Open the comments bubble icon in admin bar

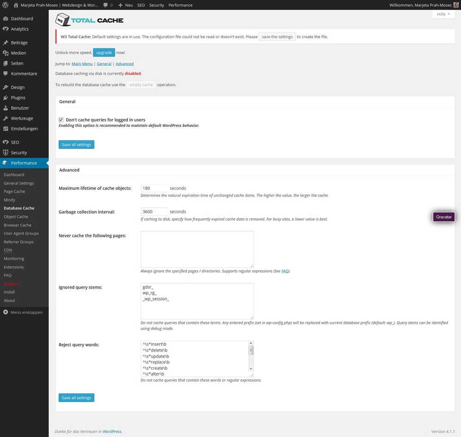[x=106, y=5]
